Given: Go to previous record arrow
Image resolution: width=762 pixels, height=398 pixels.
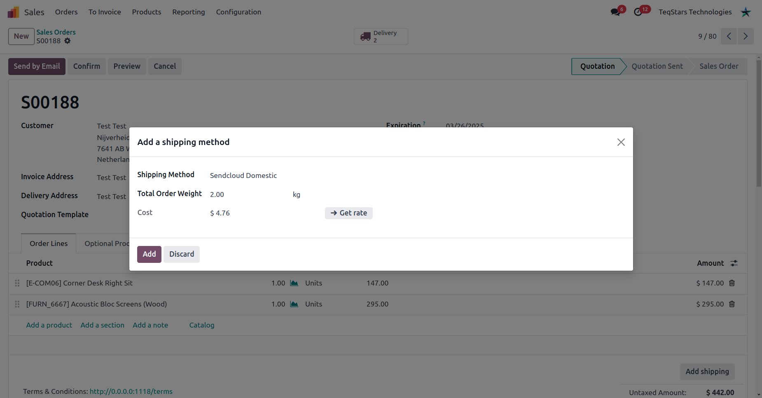Looking at the screenshot, I should pyautogui.click(x=729, y=36).
